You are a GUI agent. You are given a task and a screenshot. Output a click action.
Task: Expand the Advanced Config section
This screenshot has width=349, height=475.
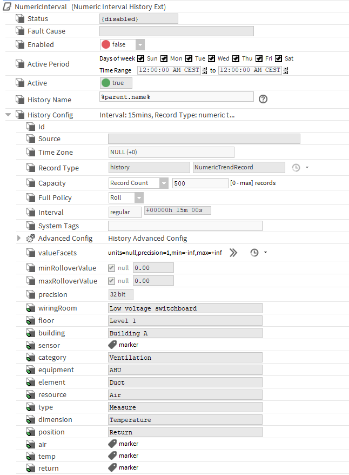click(19, 238)
